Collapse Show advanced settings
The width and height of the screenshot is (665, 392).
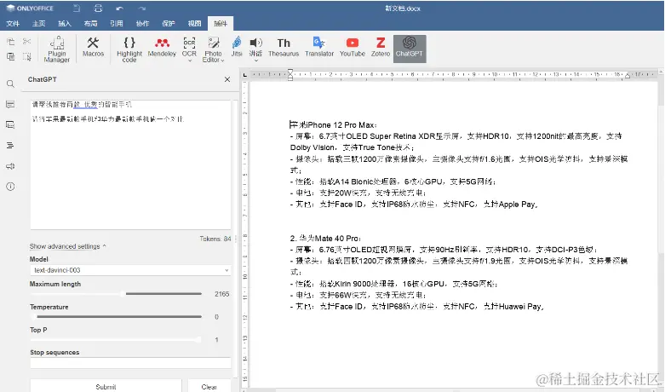click(67, 246)
